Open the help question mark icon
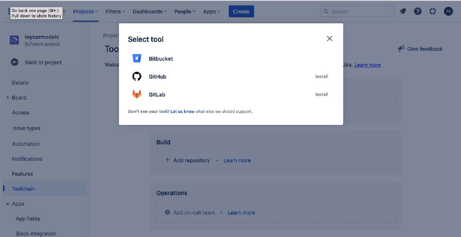The image size is (461, 237). pos(418,11)
